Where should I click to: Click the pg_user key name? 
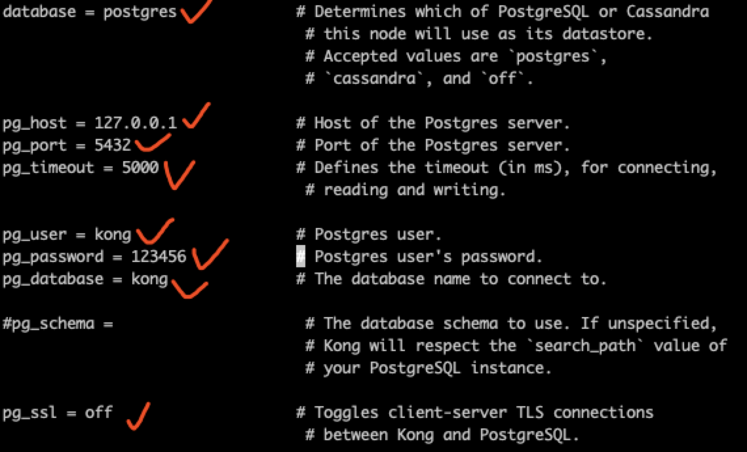[x=34, y=235]
